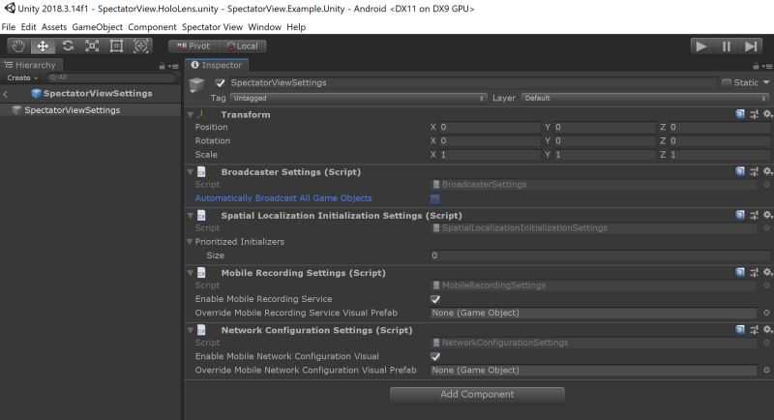Open Network Configuration preset selector icon
This screenshot has width=774, height=420.
point(754,330)
